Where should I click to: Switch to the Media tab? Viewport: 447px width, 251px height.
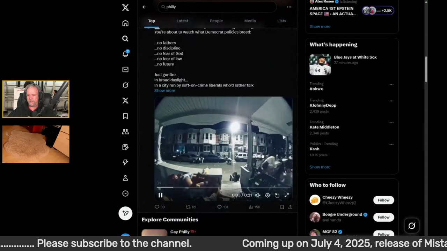pyautogui.click(x=250, y=21)
